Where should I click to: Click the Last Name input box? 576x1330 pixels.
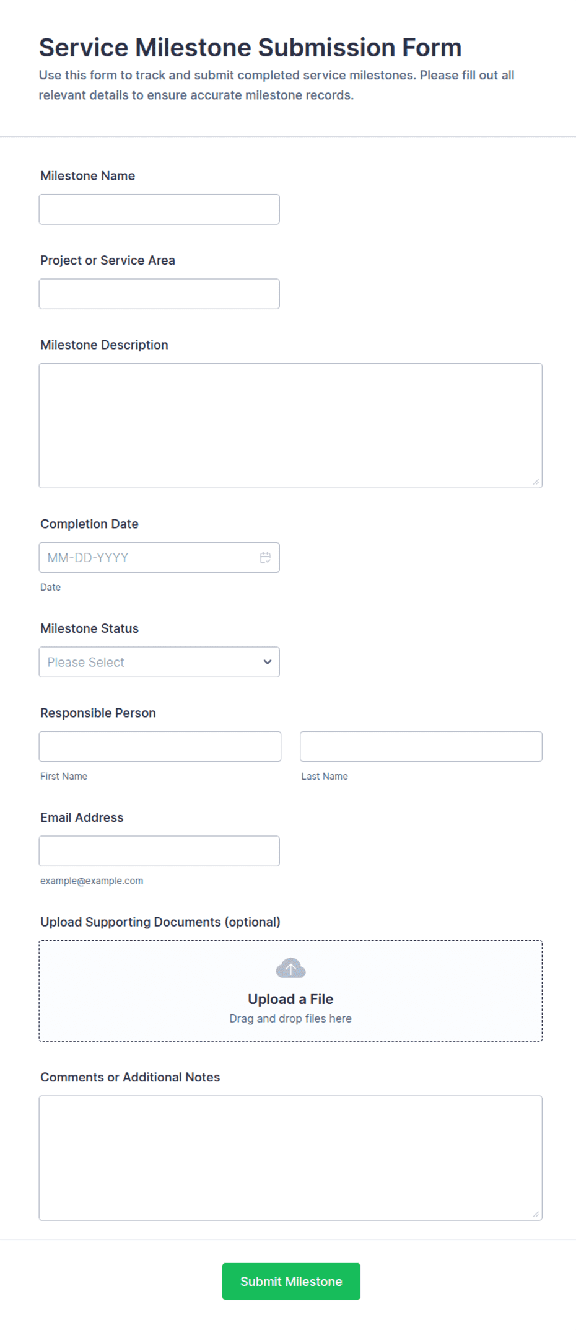click(421, 746)
